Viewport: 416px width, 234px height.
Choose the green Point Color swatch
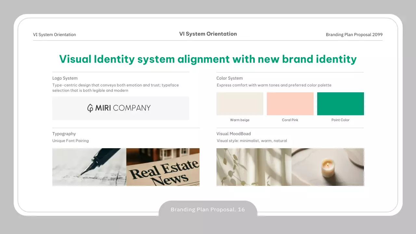coord(340,104)
